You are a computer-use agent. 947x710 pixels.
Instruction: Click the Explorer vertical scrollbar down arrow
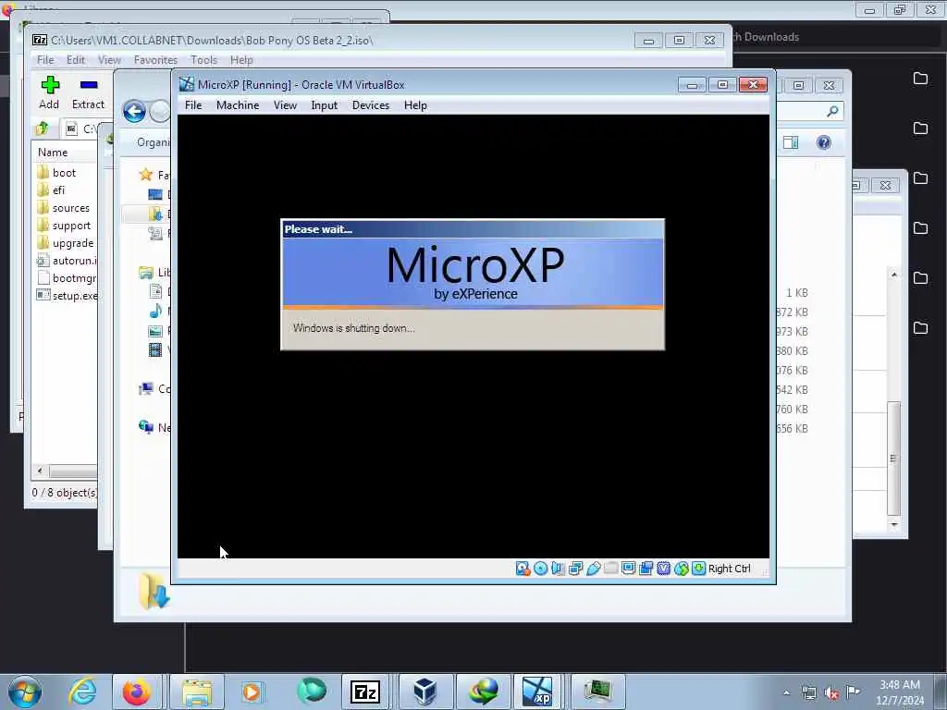[894, 525]
